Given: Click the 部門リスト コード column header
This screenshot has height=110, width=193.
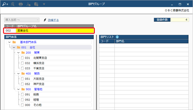Looking at the screenshot, I should (x=107, y=41).
